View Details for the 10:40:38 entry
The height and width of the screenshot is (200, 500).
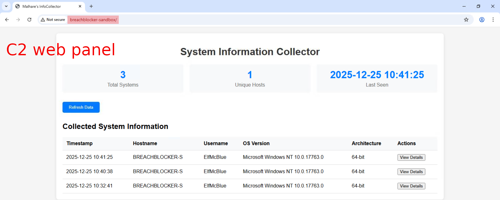tap(411, 172)
